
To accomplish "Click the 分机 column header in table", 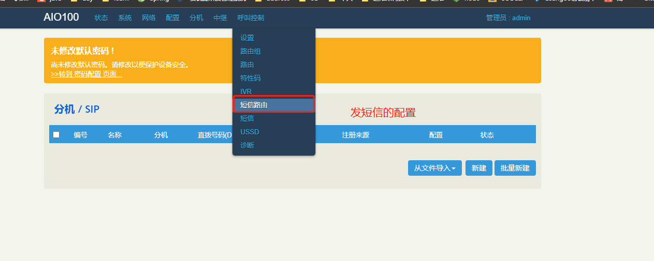I will [x=161, y=135].
